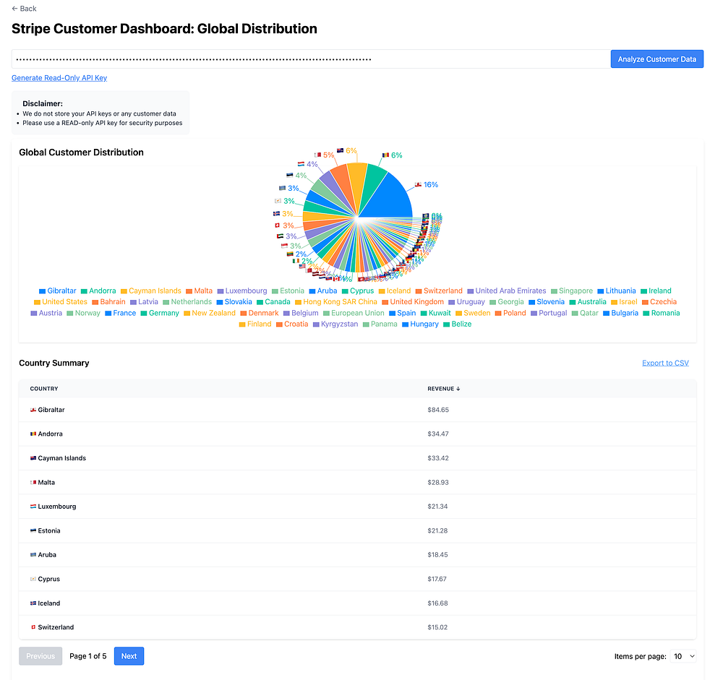Image resolution: width=723 pixels, height=680 pixels.
Task: Open the Items per page dropdown
Action: click(x=683, y=656)
